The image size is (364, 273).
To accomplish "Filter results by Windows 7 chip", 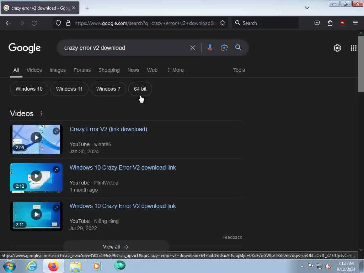I will click(x=108, y=89).
